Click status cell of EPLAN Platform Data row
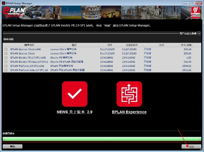This screenshot has width=204, height=152. 148,70
